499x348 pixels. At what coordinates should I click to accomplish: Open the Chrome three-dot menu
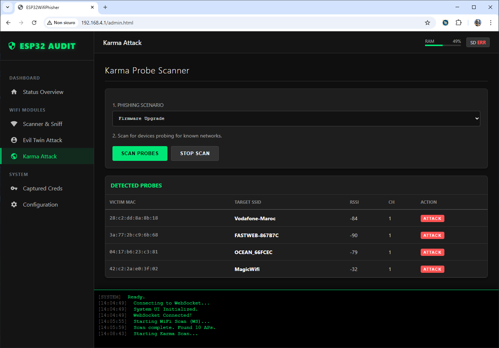pos(491,23)
